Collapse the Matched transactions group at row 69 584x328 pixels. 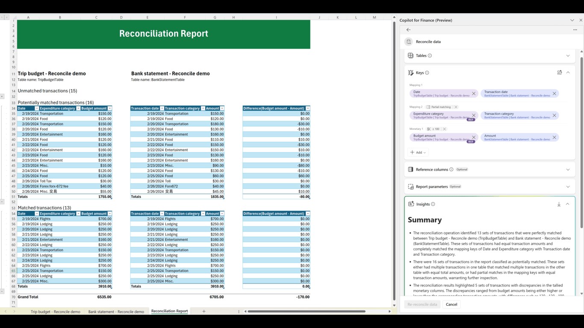[2, 291]
